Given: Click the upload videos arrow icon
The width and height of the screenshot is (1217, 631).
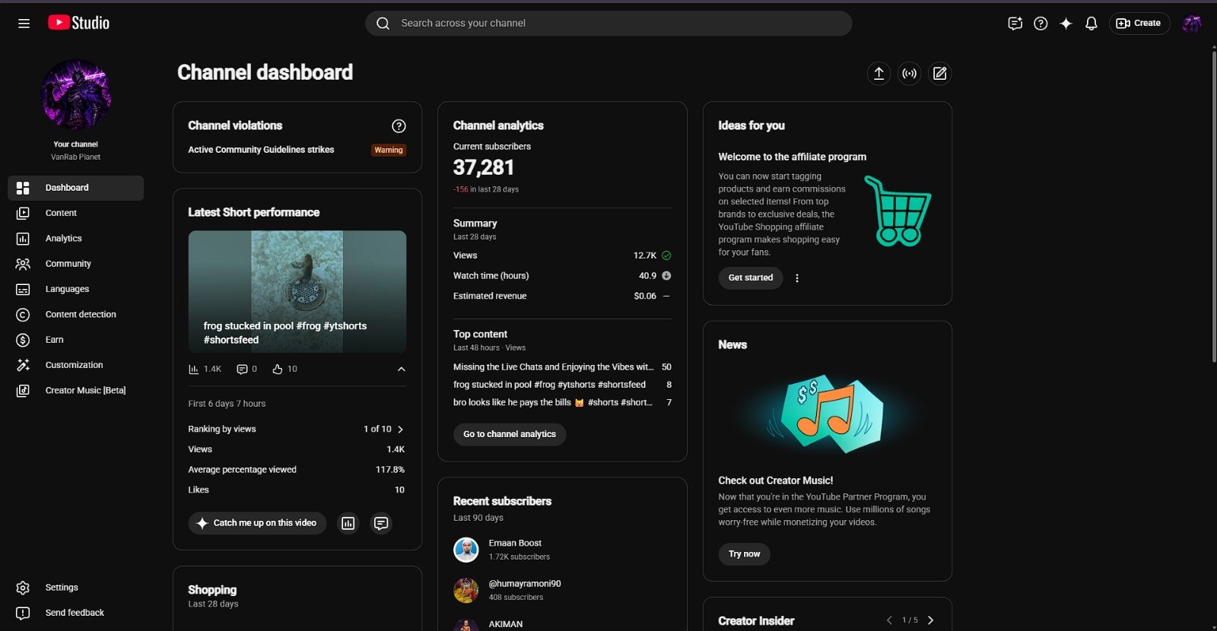Looking at the screenshot, I should pyautogui.click(x=879, y=73).
